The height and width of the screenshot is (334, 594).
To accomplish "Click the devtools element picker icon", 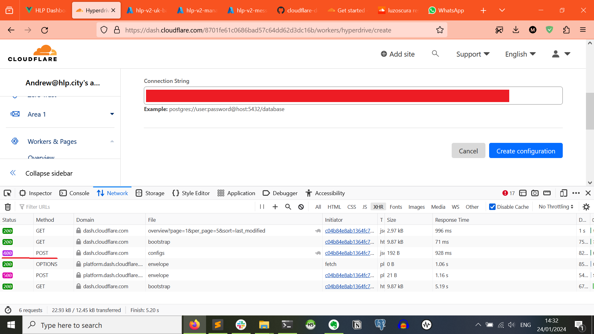I will 7,193.
